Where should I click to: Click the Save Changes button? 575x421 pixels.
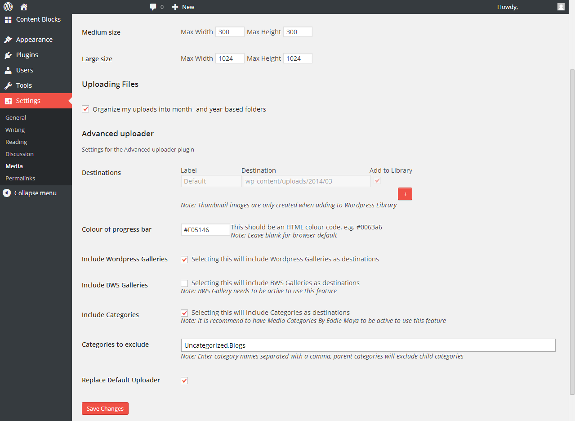pyautogui.click(x=105, y=408)
